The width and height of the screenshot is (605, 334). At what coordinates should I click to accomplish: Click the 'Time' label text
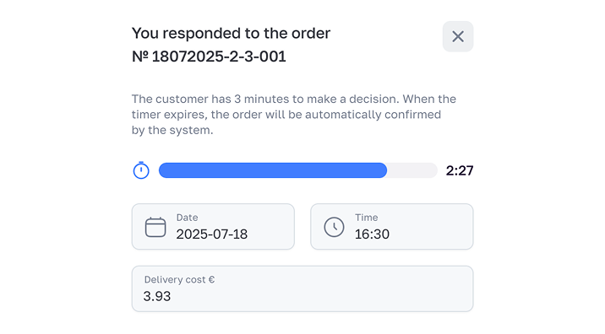coord(366,218)
